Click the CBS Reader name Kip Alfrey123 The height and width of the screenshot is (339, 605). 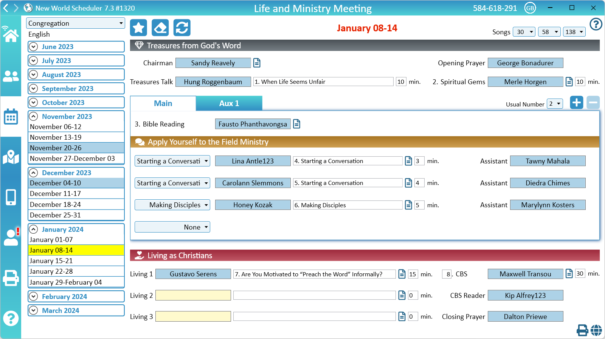pos(525,295)
